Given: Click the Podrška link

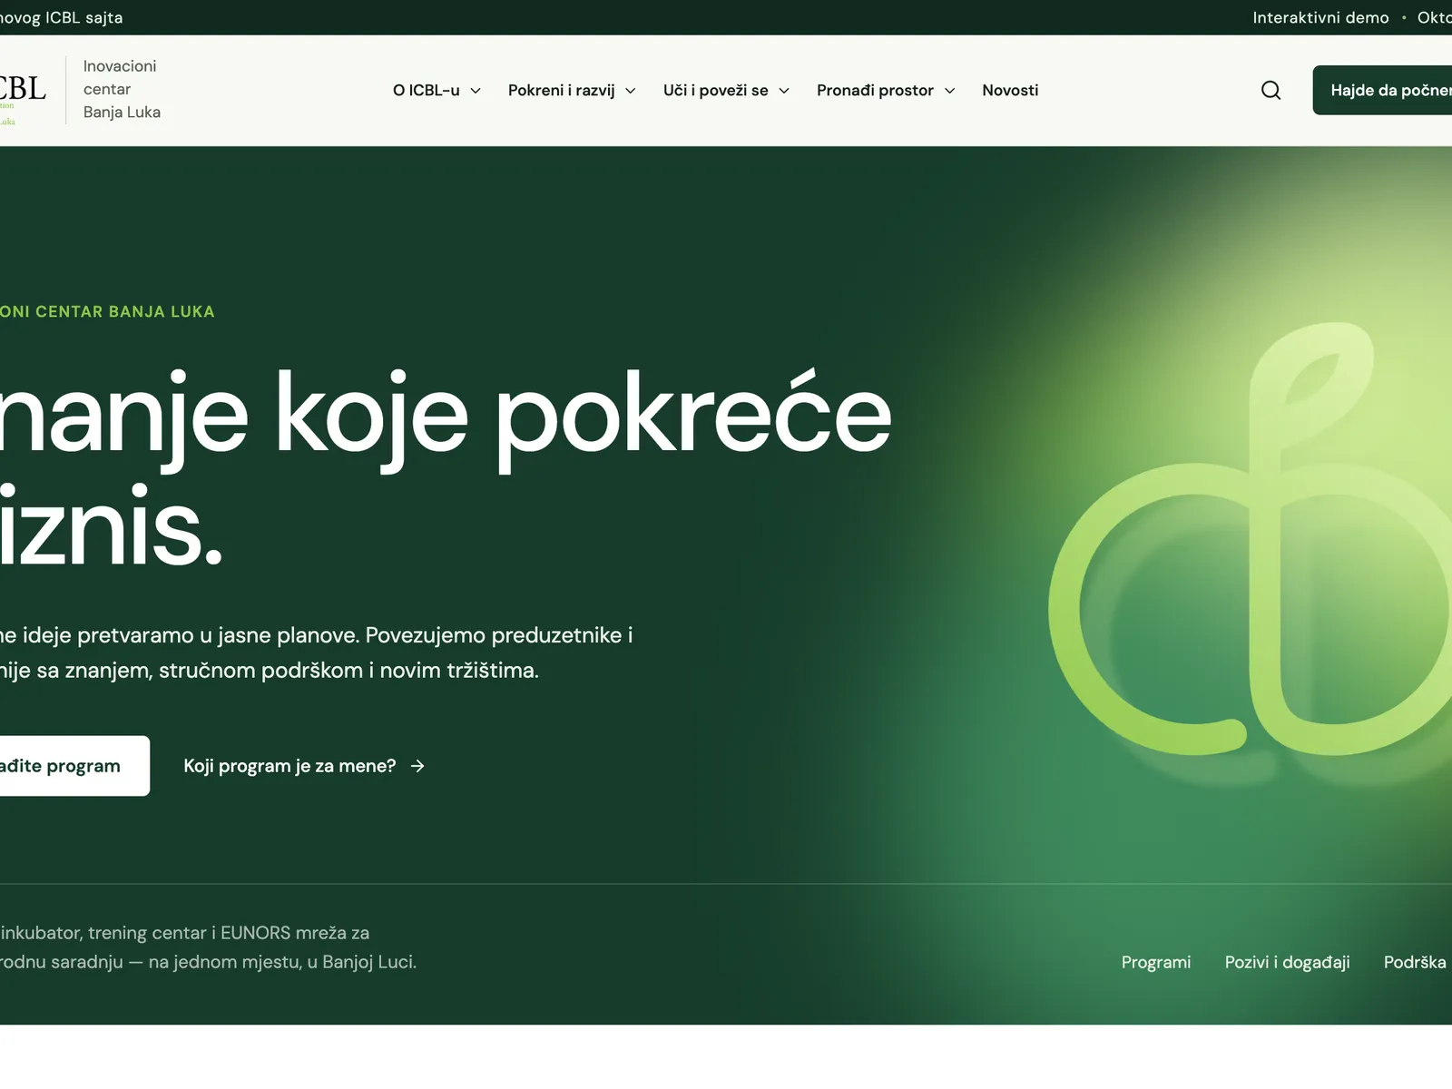Looking at the screenshot, I should pos(1415,962).
